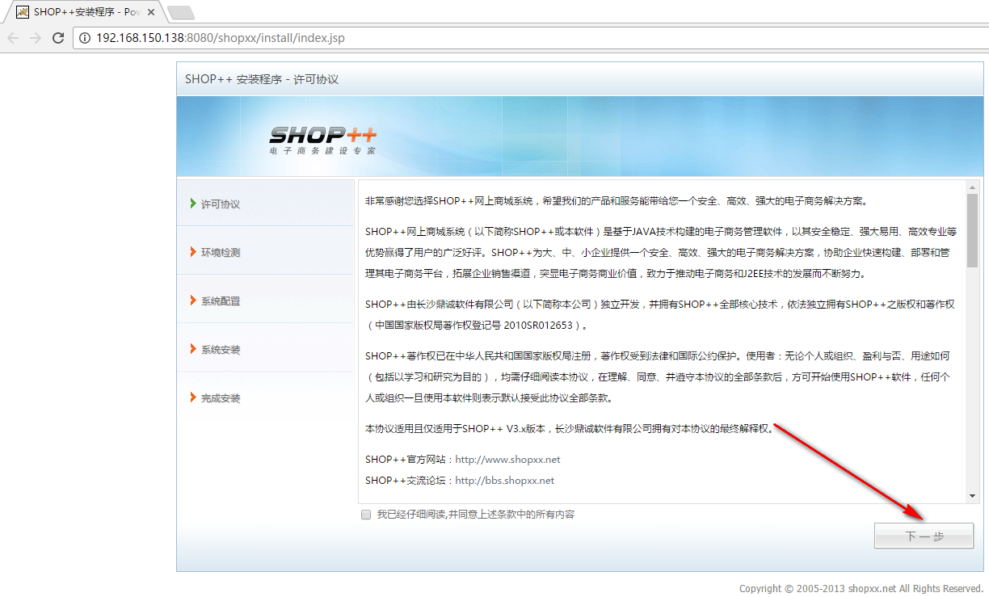This screenshot has height=597, width=989.
Task: Click the license text scrollbar thumb
Action: [x=972, y=230]
